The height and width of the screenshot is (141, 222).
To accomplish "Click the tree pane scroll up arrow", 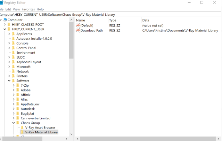I will [x=71, y=20].
